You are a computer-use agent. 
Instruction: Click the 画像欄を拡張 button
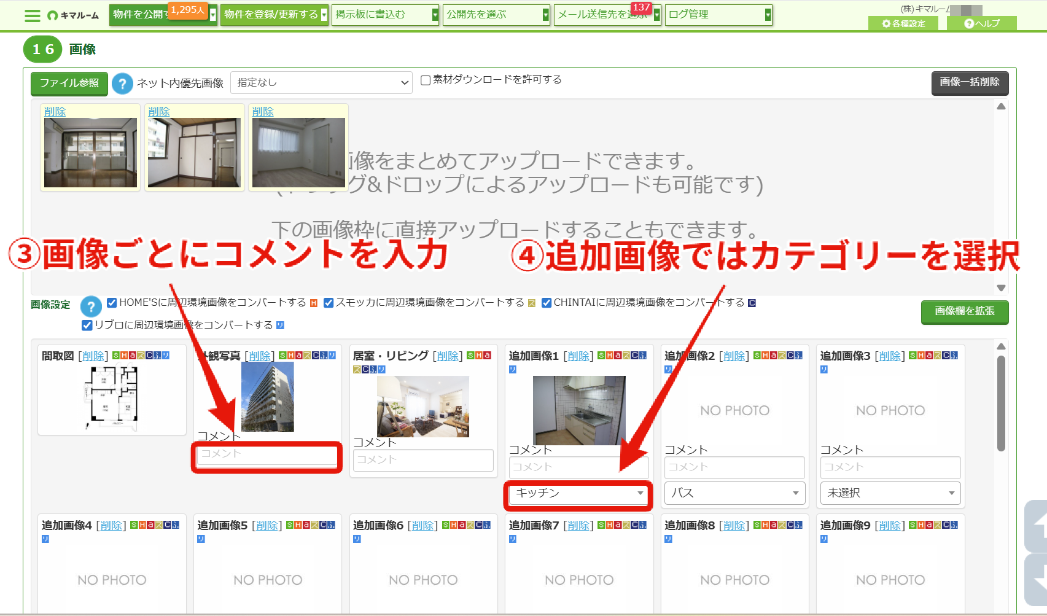point(965,311)
